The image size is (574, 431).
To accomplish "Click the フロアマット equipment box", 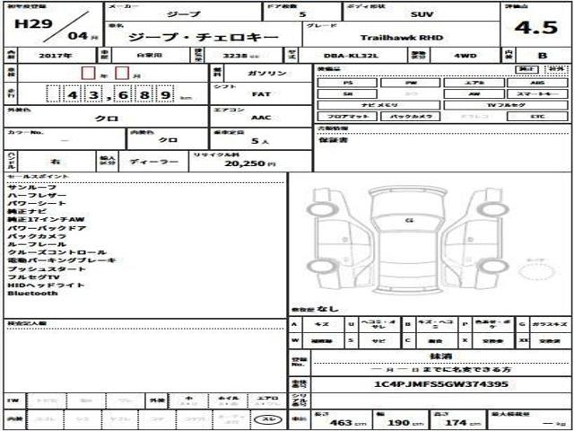I will 347,117.
